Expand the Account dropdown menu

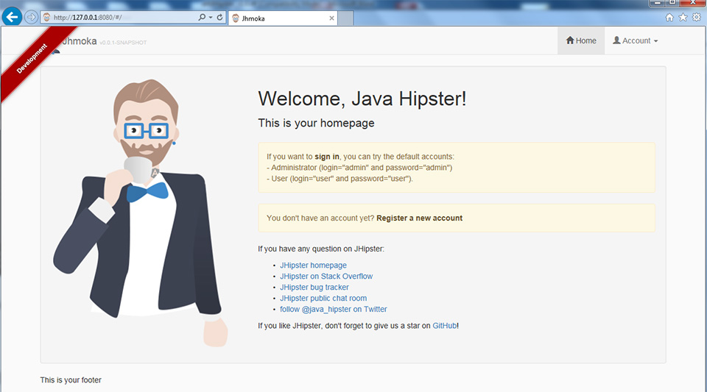click(635, 40)
